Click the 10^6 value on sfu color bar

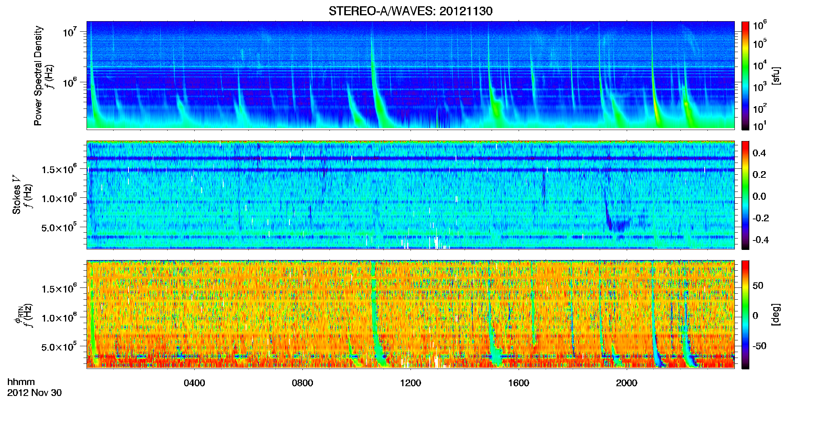point(760,25)
